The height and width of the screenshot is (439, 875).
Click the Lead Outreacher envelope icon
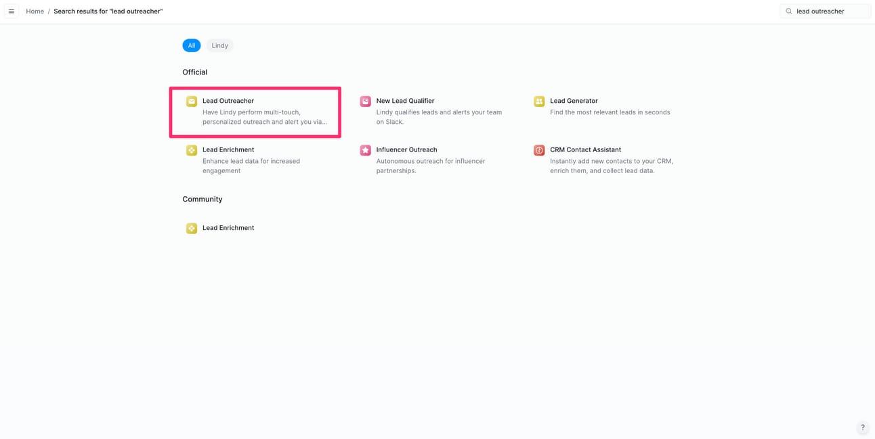click(192, 101)
